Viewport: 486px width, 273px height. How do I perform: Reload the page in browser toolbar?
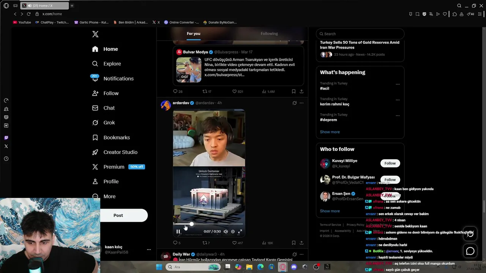[28, 14]
